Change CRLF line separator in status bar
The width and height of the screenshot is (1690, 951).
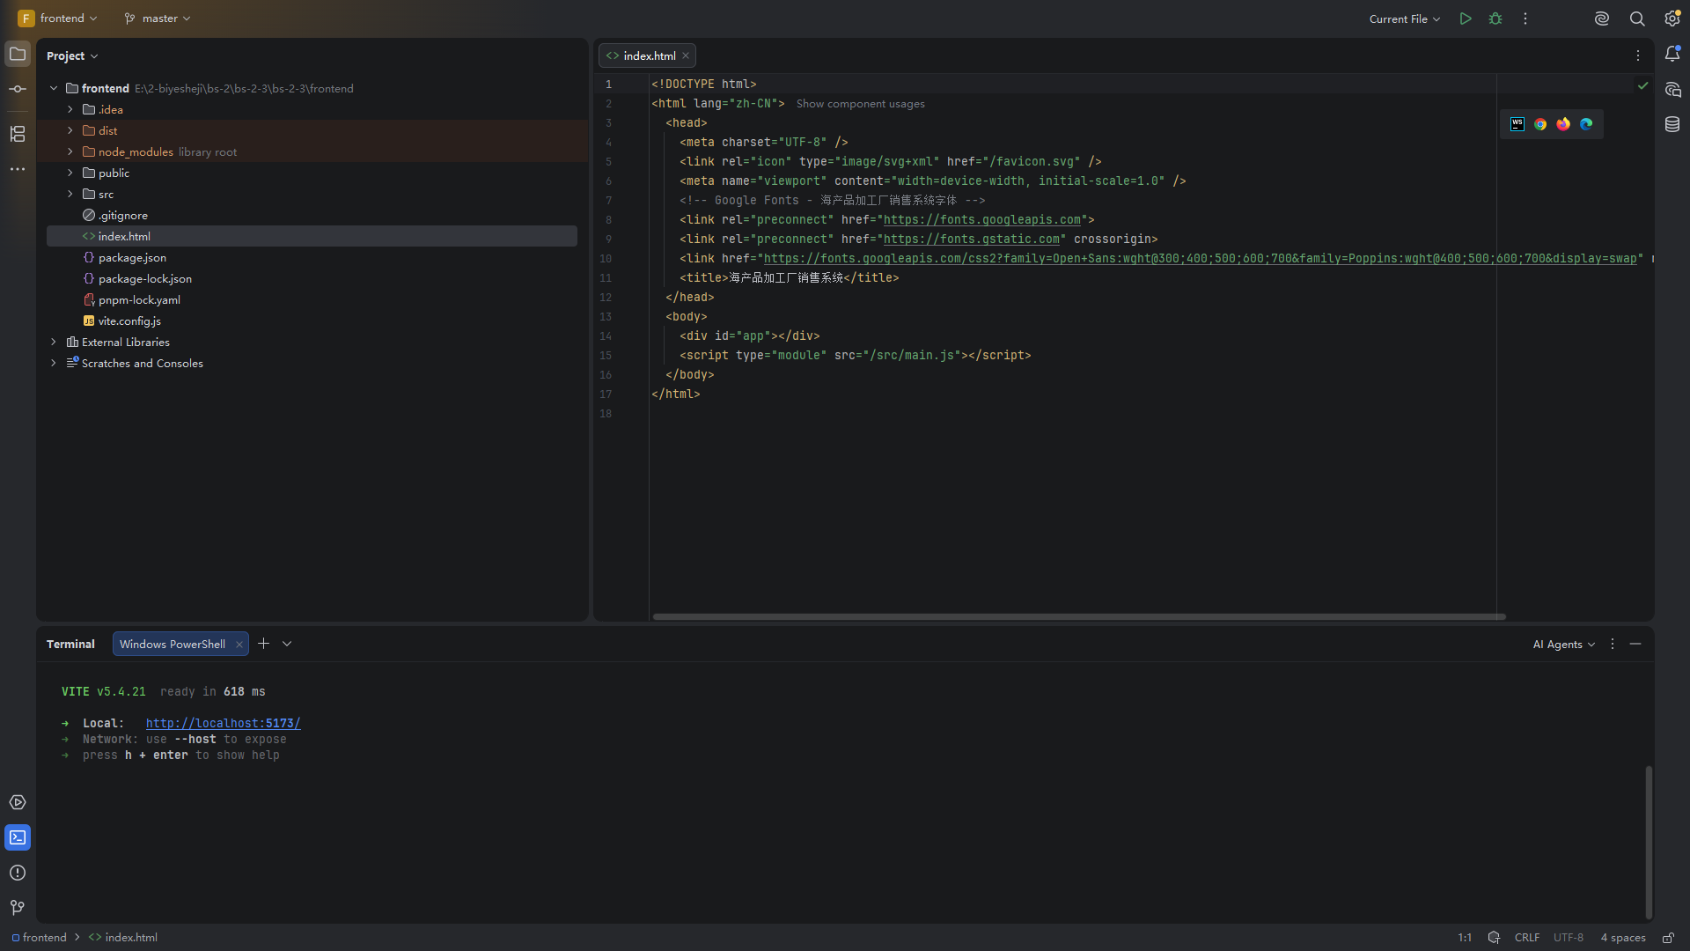click(x=1527, y=938)
